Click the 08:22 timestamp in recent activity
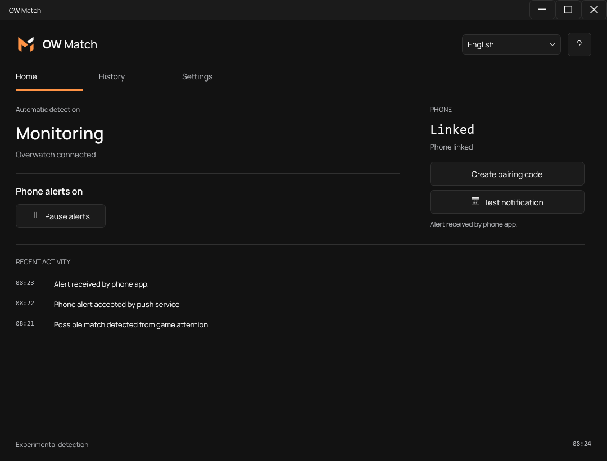607x461 pixels. click(x=25, y=304)
